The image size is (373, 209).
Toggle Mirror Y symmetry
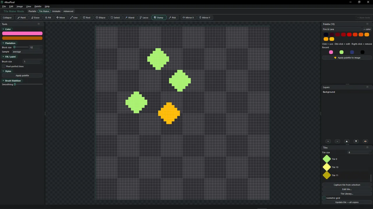(205, 17)
